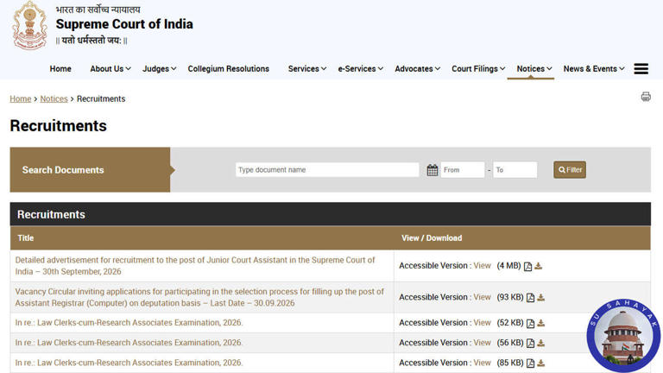Expand the Services dropdown menu

tap(307, 68)
